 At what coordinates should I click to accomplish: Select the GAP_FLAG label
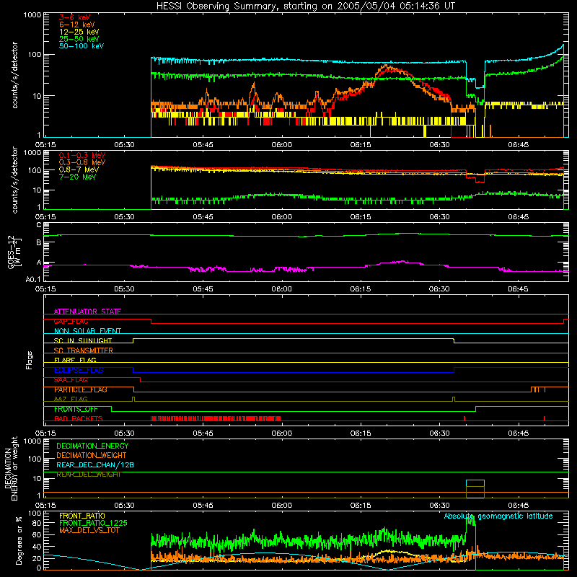71,321
